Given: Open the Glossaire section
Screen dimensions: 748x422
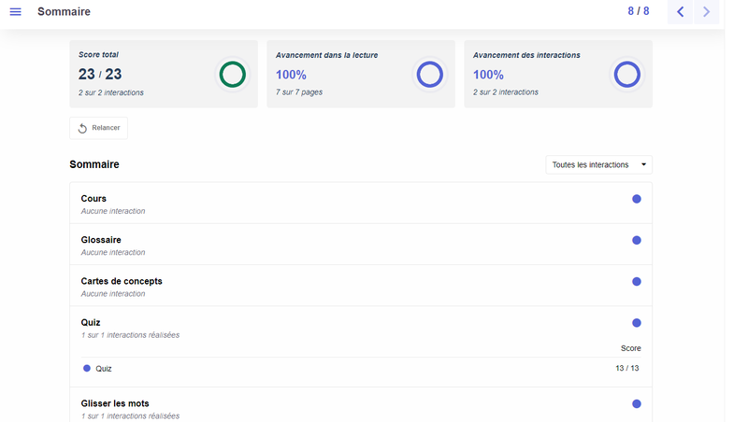Looking at the screenshot, I should tap(101, 240).
